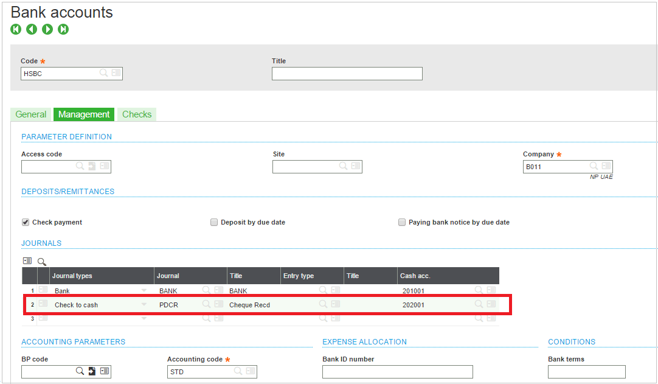This screenshot has height=384, width=658.
Task: Open the Site field lookup magnifier
Action: 344,166
